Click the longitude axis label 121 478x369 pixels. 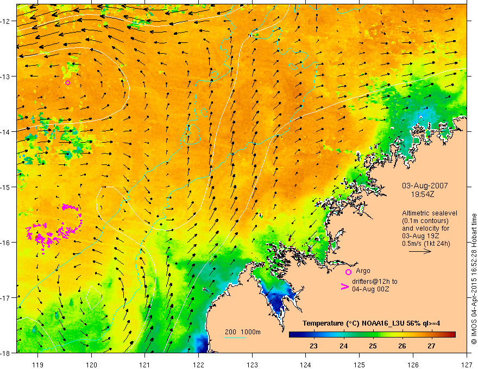(145, 365)
